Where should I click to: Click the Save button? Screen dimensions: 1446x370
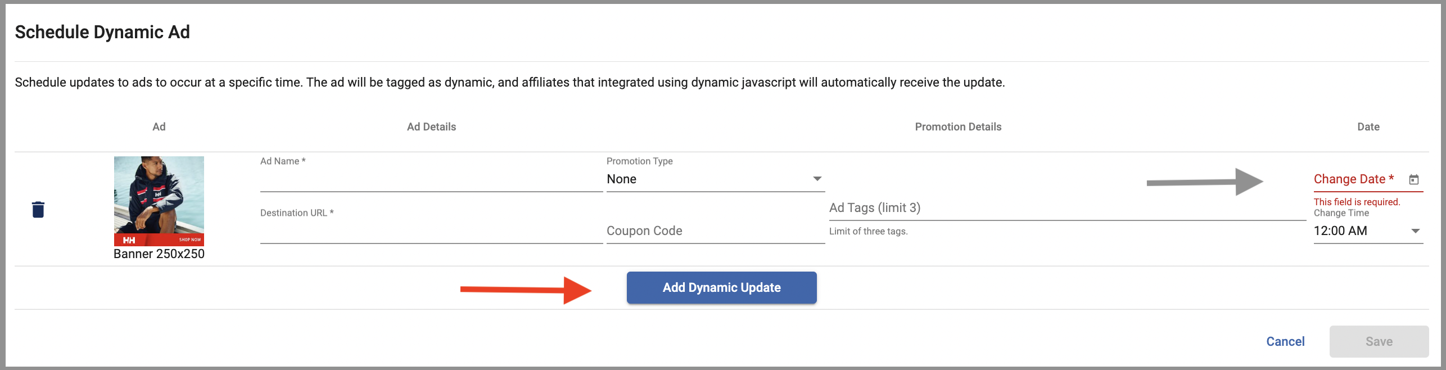pos(1379,341)
